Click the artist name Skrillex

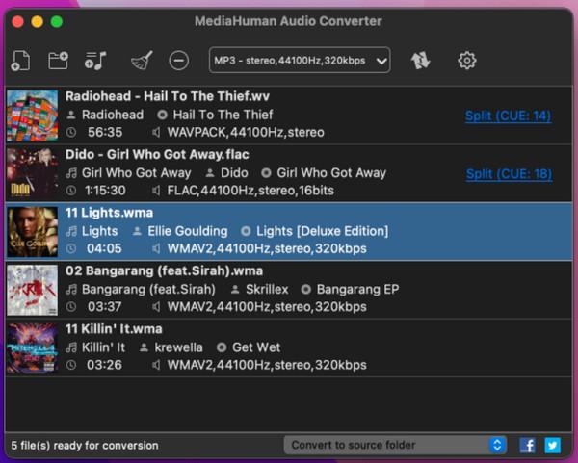(267, 289)
